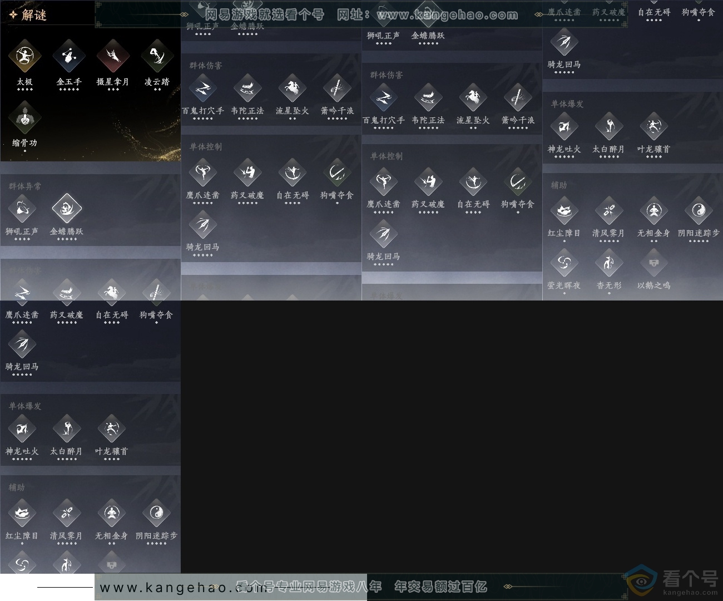This screenshot has height=601, width=723.
Task: Select 狮吼正声 icon under the 群体异常 heading
Action: (x=22, y=208)
